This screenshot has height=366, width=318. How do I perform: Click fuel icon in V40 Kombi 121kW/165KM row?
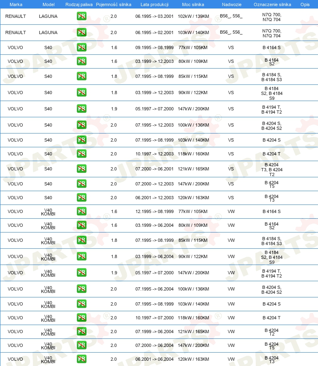click(x=81, y=332)
